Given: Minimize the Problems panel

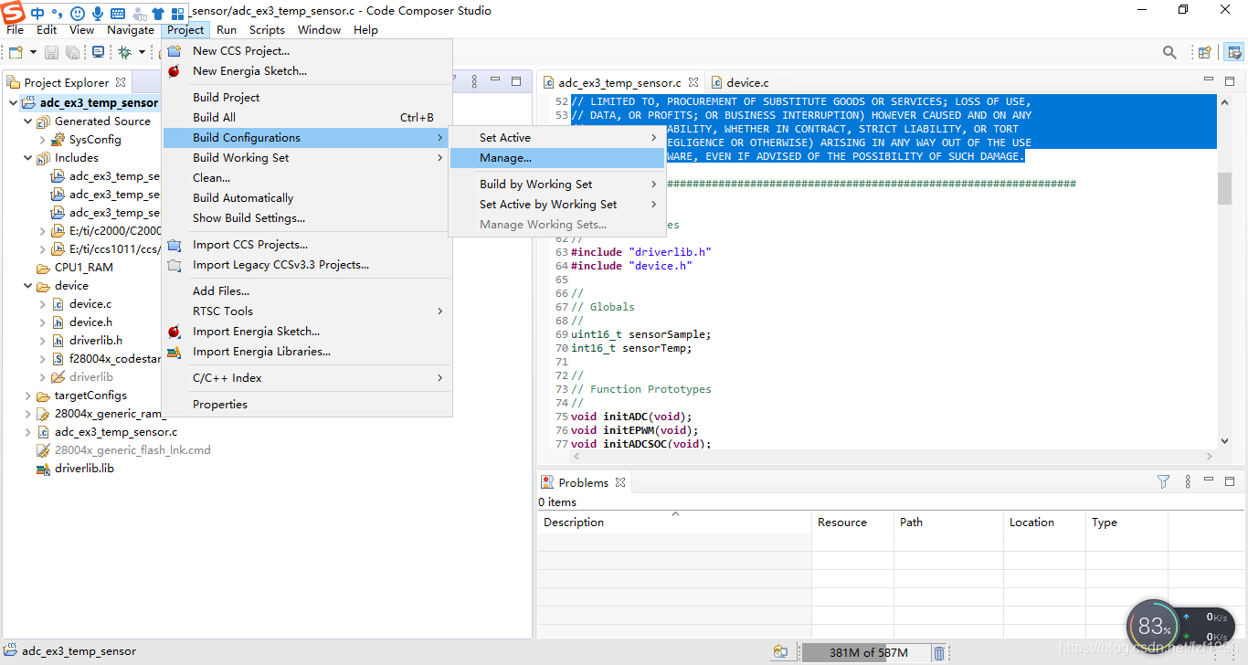Looking at the screenshot, I should [1209, 481].
